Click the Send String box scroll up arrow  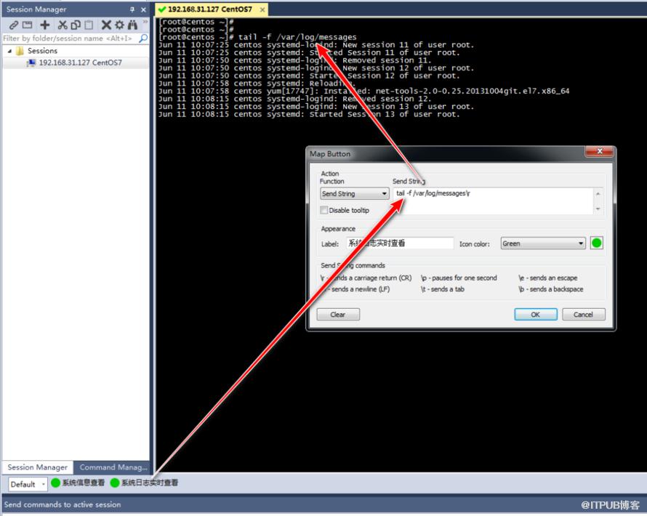[x=598, y=193]
